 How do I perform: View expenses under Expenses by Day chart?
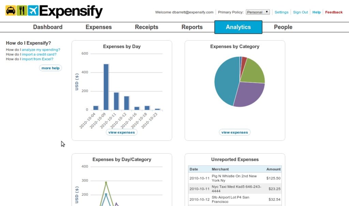122,132
